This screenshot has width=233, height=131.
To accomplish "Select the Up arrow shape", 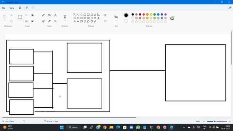I will (92, 18).
